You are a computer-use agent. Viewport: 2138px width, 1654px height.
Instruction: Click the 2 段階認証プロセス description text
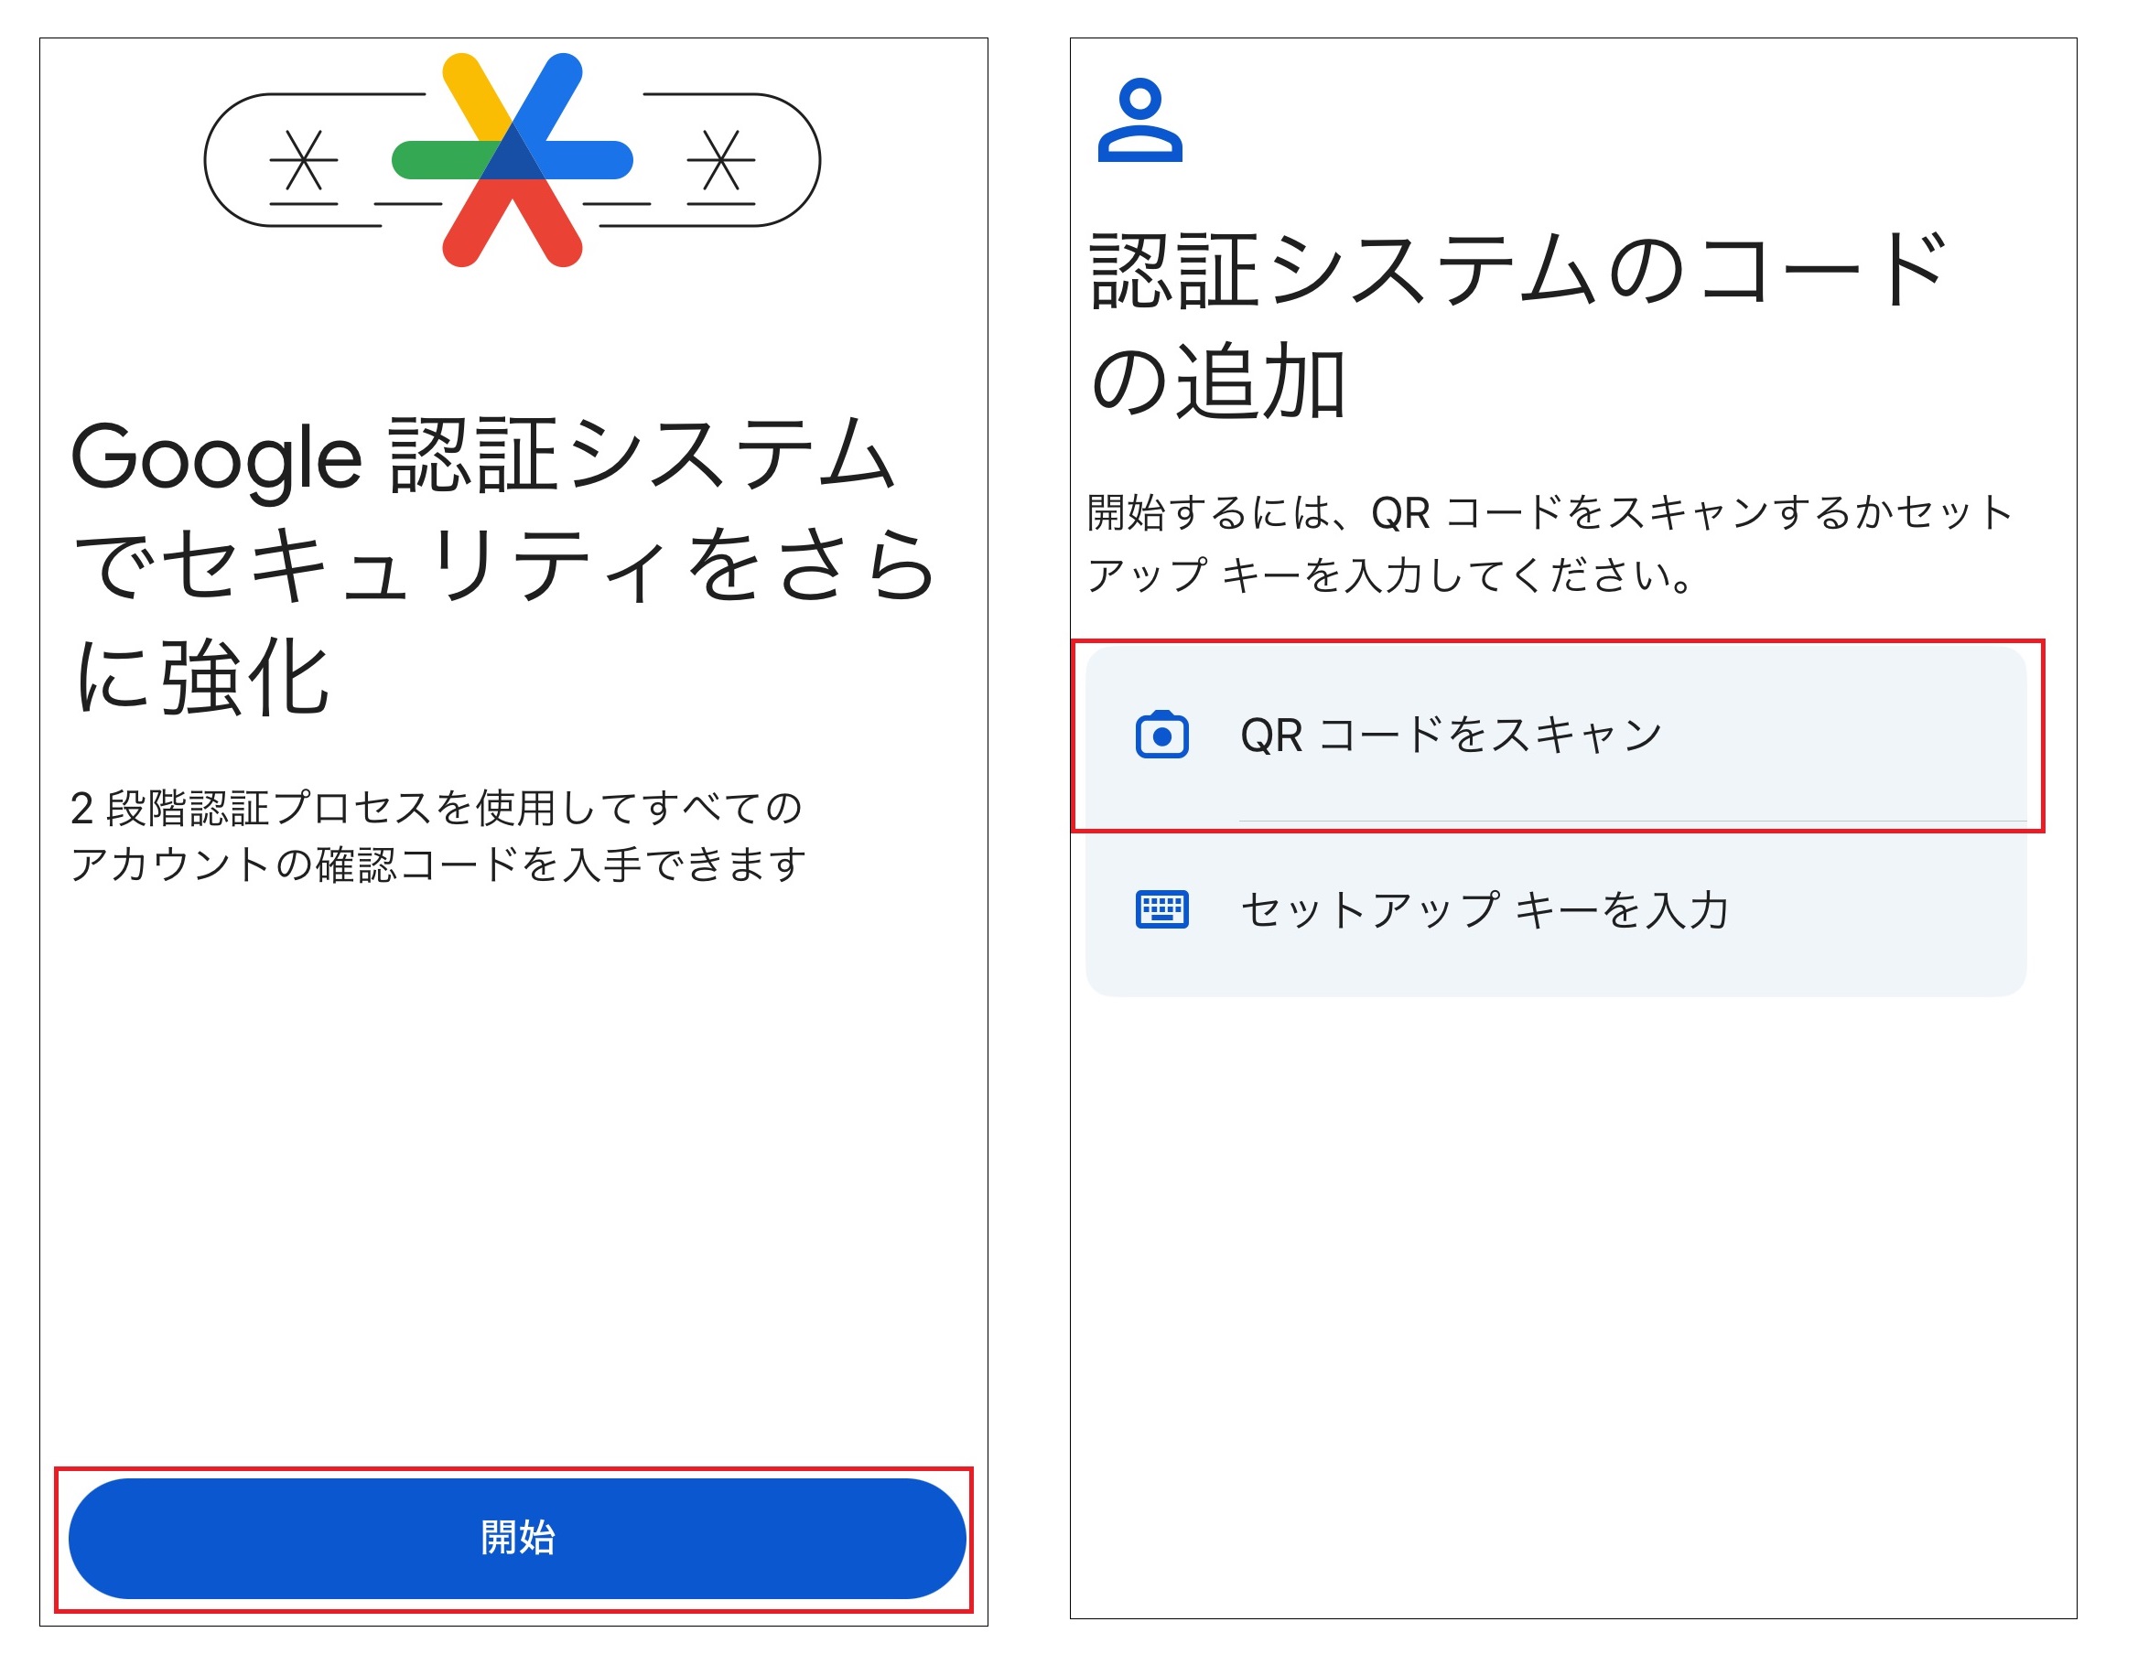point(437,836)
